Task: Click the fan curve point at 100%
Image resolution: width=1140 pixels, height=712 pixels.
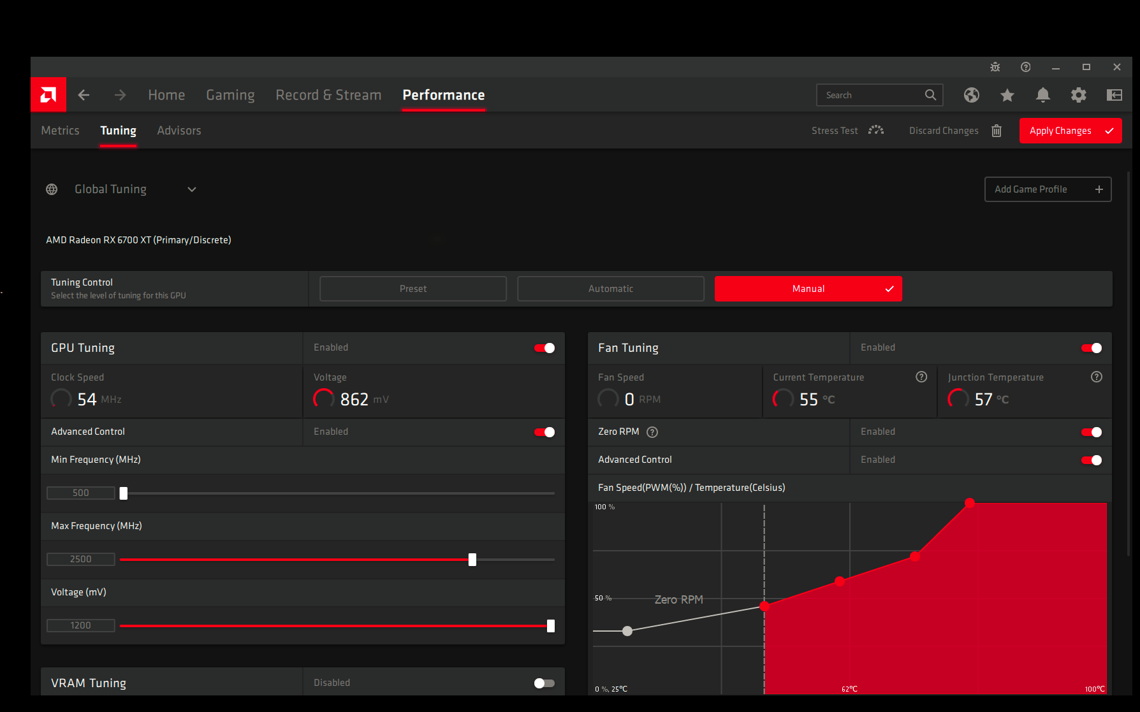Action: (970, 503)
